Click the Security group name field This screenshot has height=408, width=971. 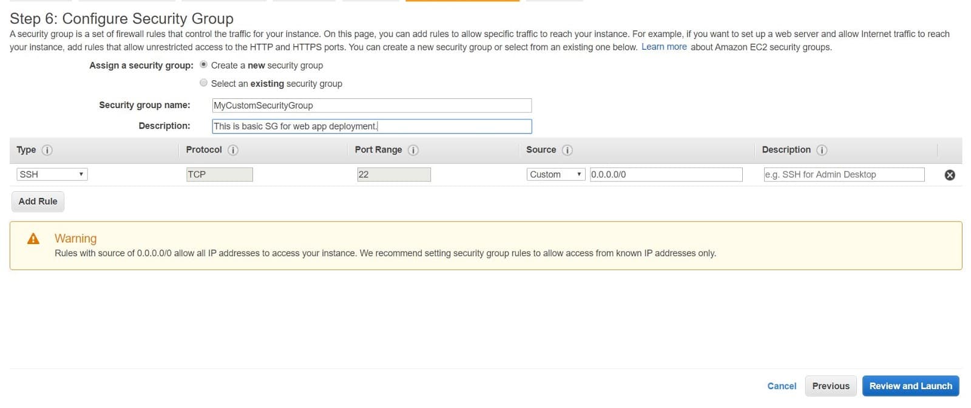372,106
